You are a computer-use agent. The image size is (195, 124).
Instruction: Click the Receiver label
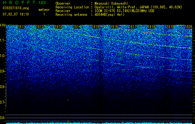(x=63, y=11)
